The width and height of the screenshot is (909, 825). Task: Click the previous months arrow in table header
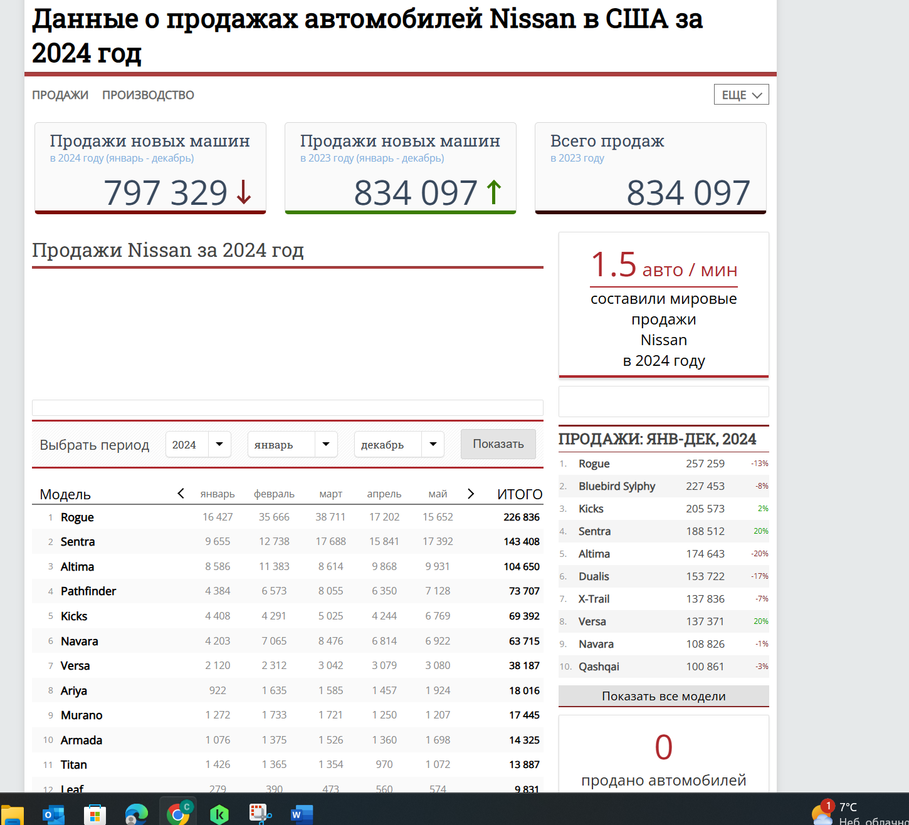pos(181,494)
